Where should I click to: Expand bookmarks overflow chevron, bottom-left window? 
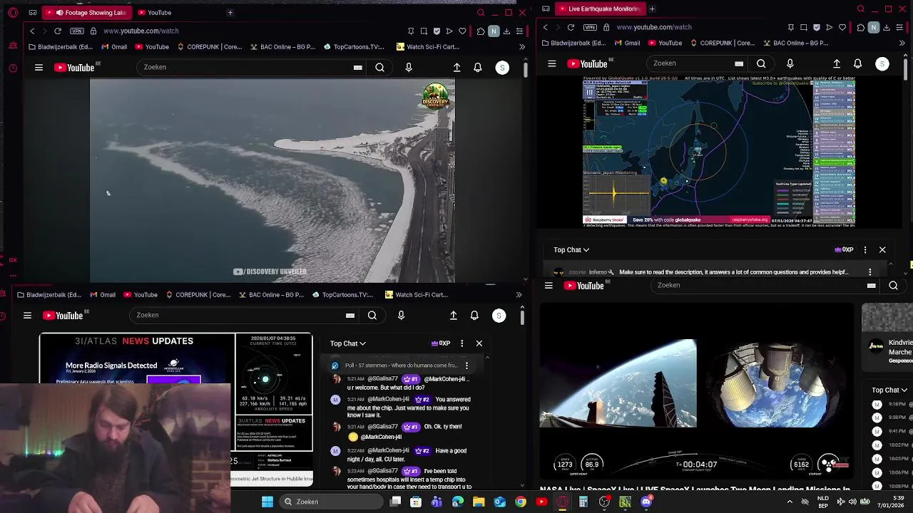click(x=519, y=294)
